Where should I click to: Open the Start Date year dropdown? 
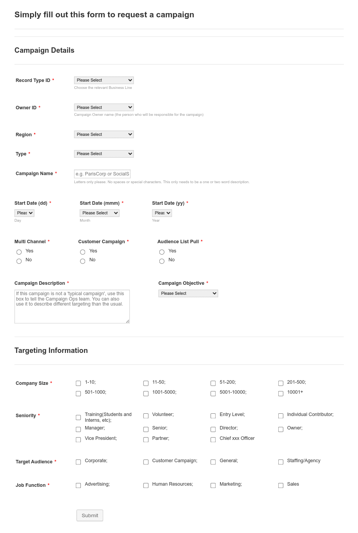coord(162,213)
